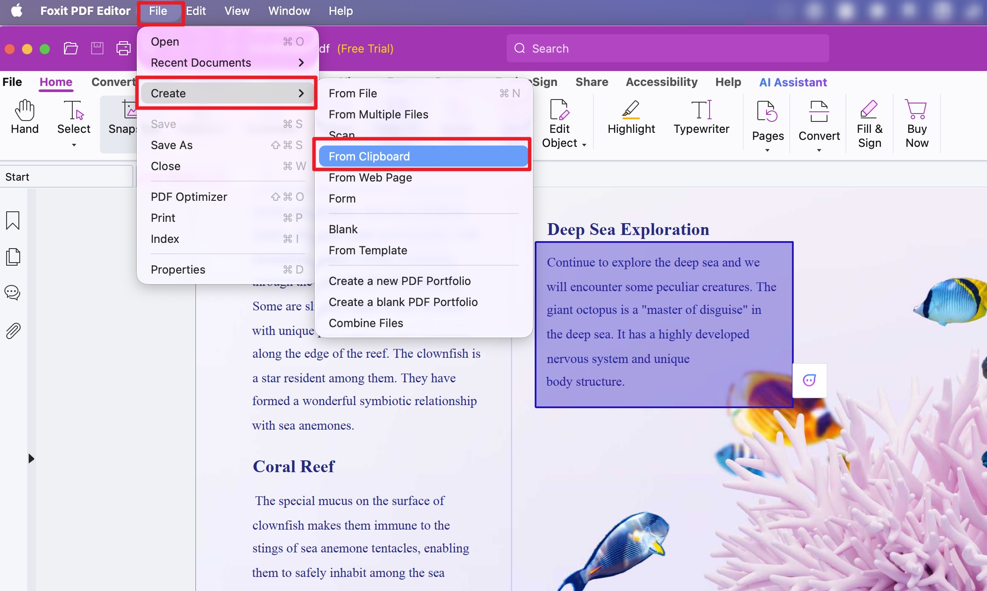Click the ribbon File tab

12,82
